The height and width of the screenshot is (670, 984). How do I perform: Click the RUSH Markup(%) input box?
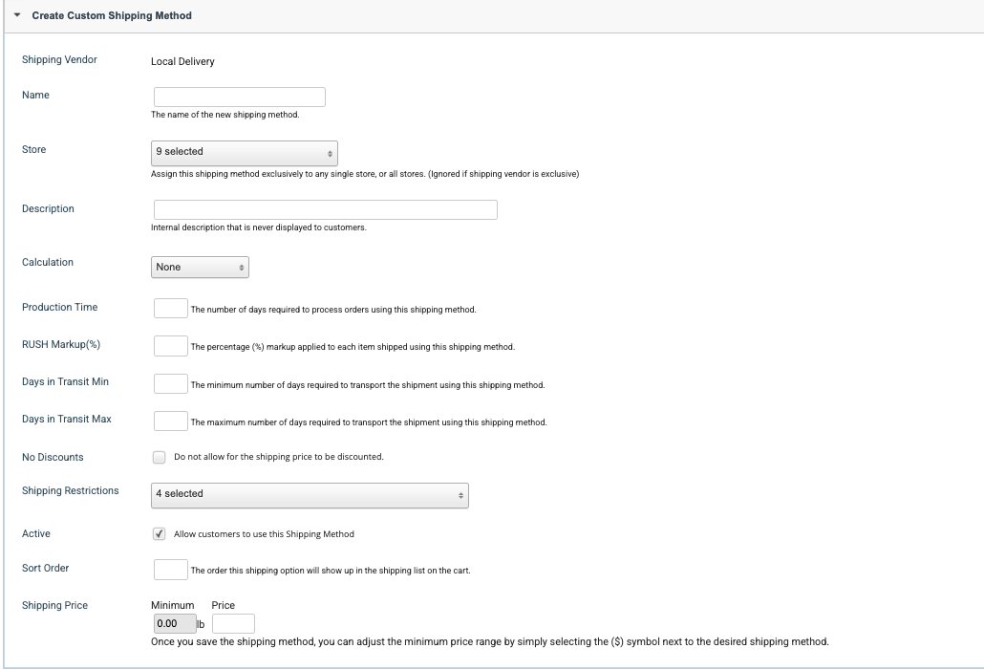click(x=171, y=346)
